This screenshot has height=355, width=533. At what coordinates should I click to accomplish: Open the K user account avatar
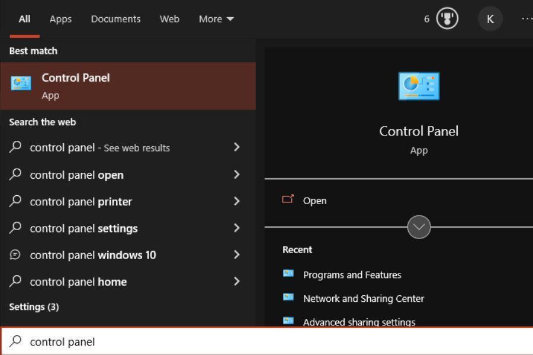click(x=490, y=19)
